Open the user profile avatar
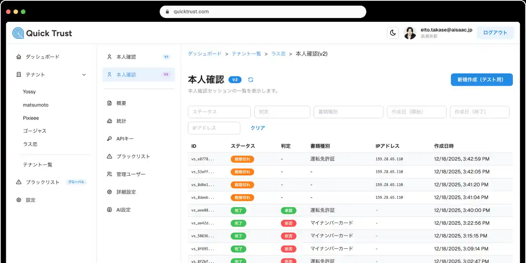This screenshot has height=263, width=526. [410, 33]
